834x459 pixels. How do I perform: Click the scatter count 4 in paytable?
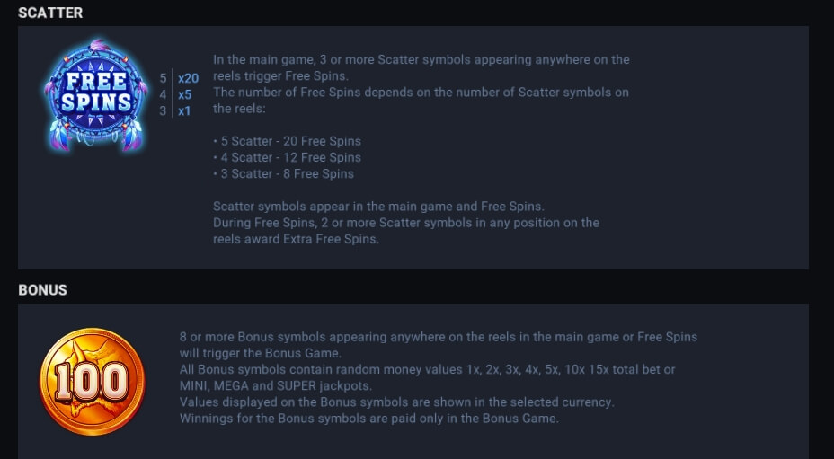tap(163, 94)
